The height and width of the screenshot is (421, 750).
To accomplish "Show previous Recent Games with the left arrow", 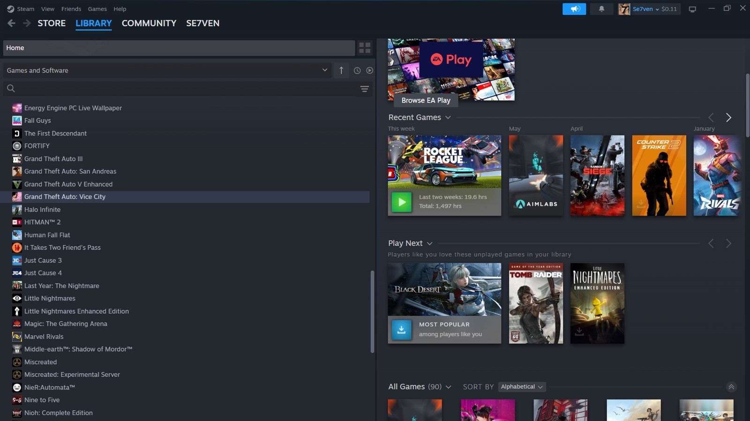I will (x=711, y=117).
